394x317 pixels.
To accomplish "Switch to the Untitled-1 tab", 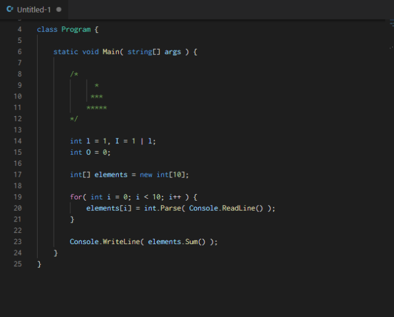I will (x=33, y=10).
